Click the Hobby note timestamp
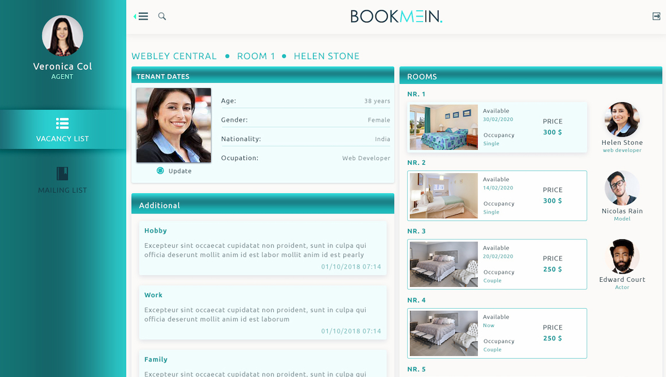666x377 pixels. (x=351, y=267)
